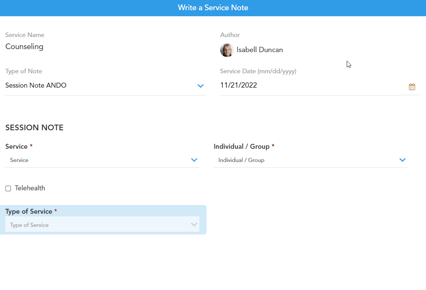This screenshot has width=426, height=290.
Task: Enable the Telehealth checkbox
Action: point(8,188)
